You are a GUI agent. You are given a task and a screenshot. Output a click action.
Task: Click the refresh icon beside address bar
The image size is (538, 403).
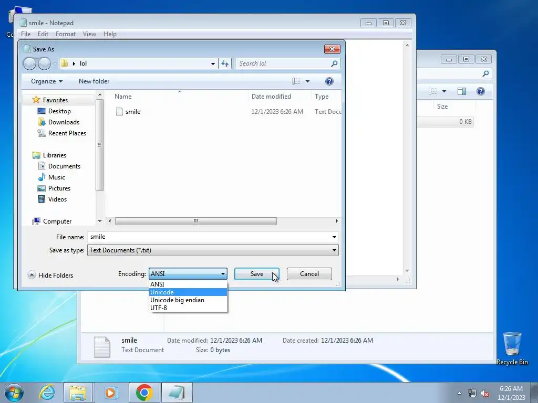click(x=225, y=63)
